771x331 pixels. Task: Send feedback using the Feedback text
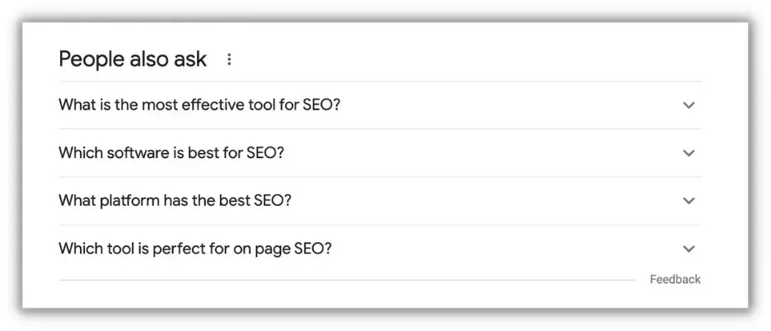(x=675, y=279)
